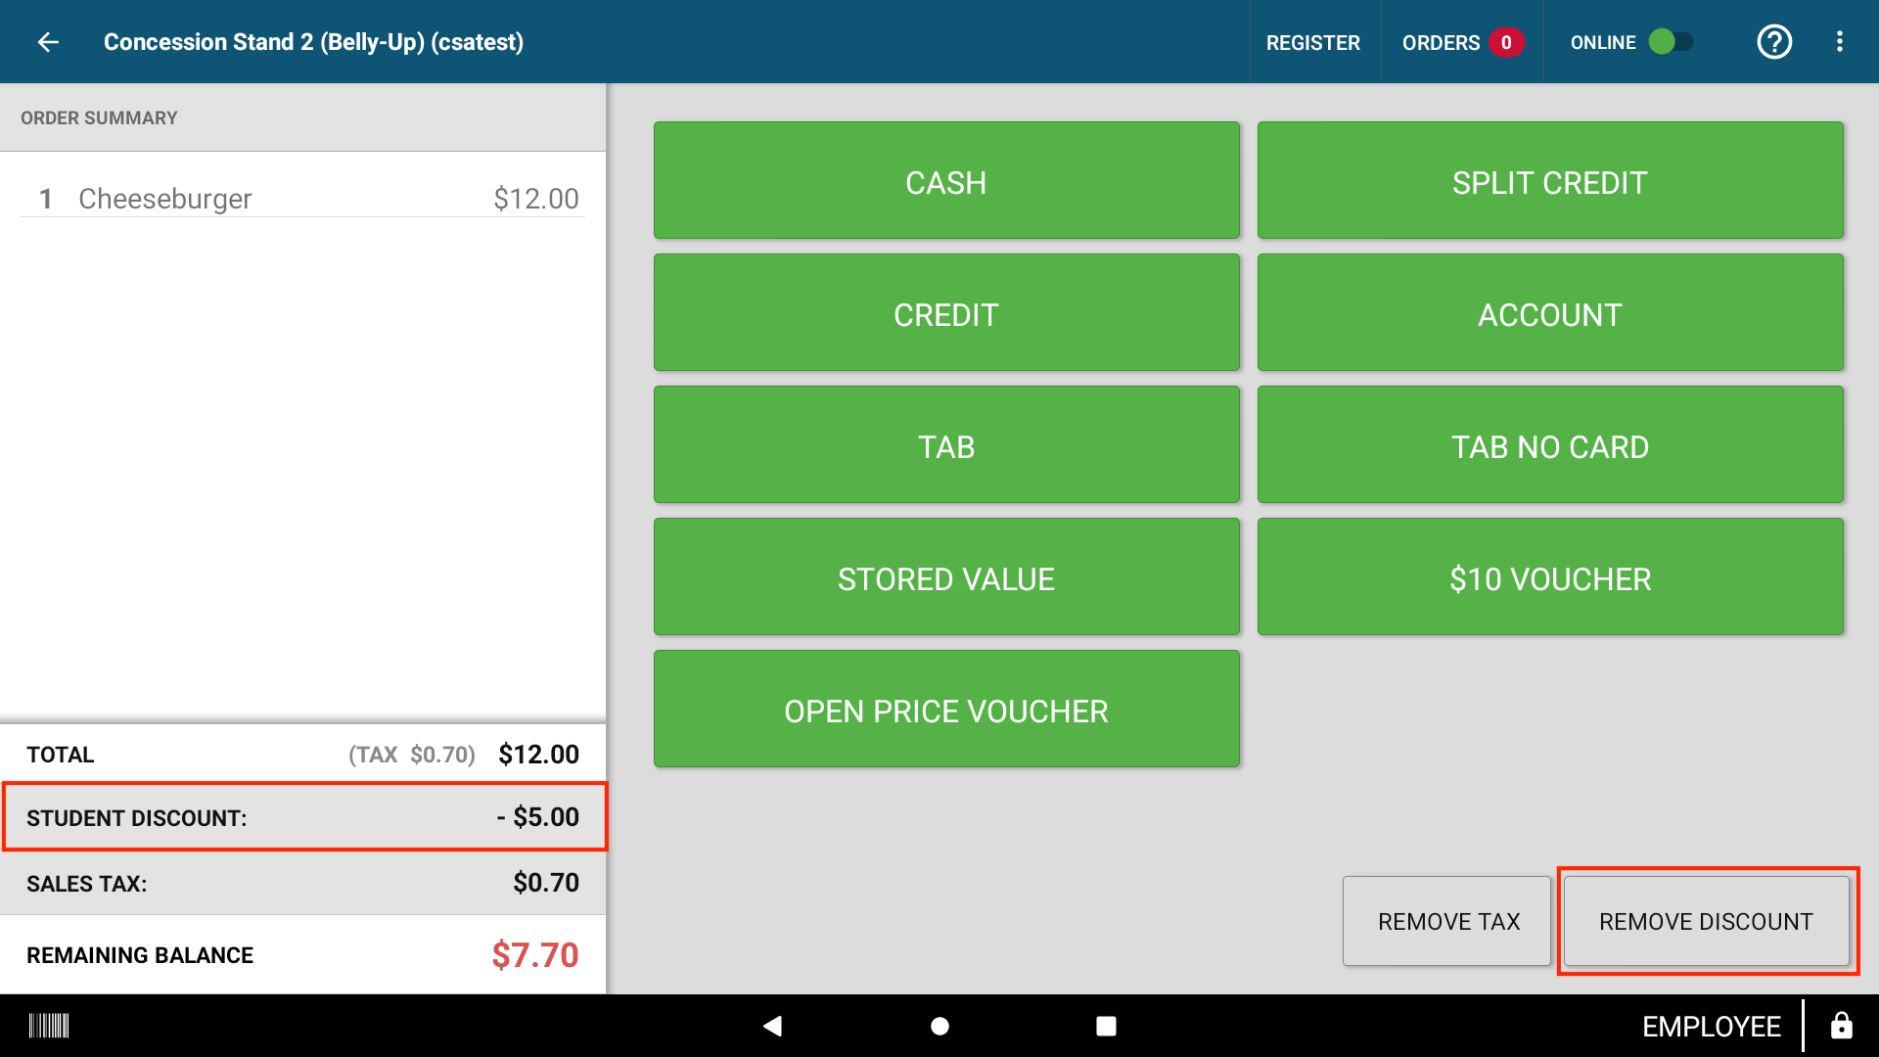Tap the lock icon next to Employee

point(1841,1026)
